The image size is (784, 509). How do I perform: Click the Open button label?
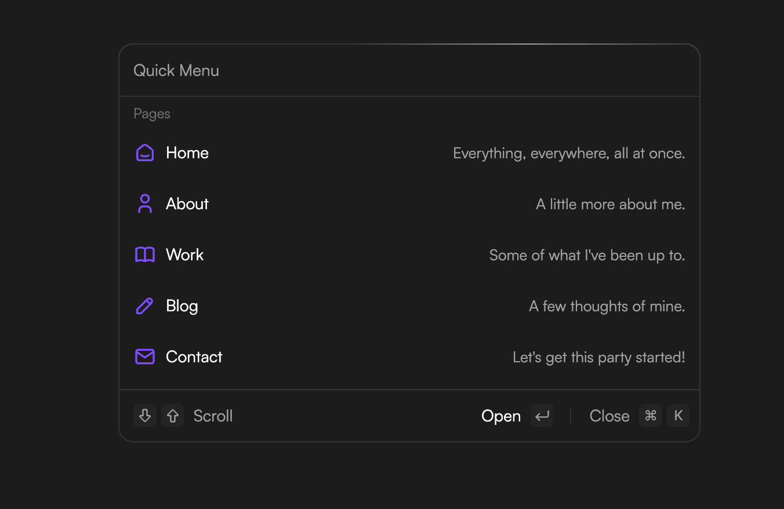tap(501, 416)
